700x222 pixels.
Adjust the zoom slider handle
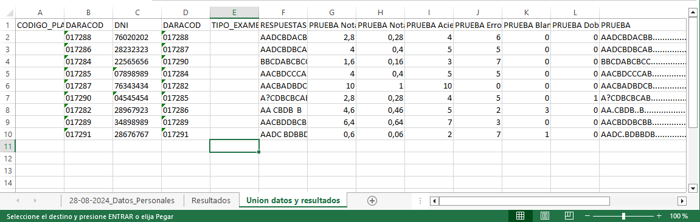tap(623, 216)
